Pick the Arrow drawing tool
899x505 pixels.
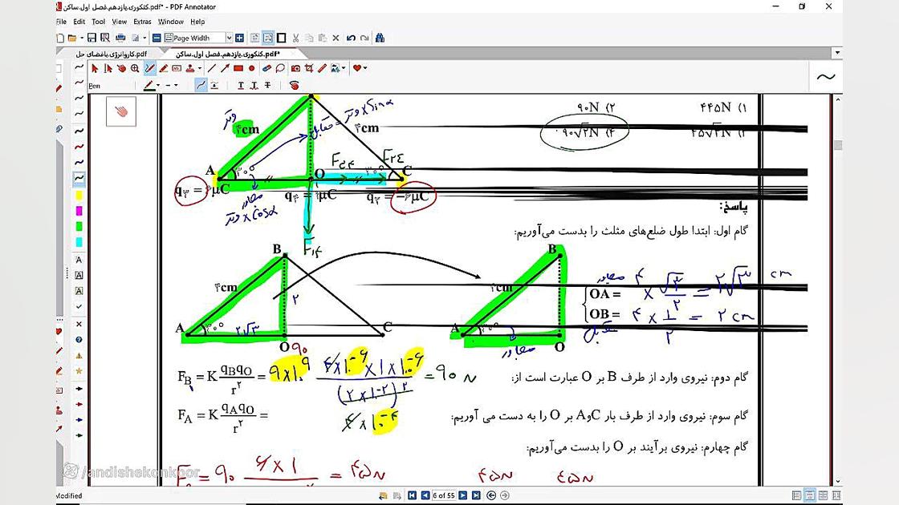tap(225, 69)
